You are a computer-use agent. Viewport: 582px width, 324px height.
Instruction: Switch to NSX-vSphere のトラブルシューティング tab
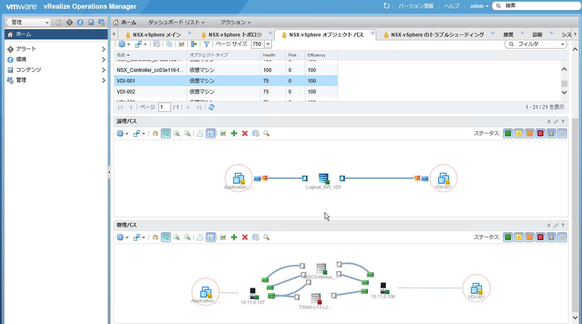click(434, 35)
